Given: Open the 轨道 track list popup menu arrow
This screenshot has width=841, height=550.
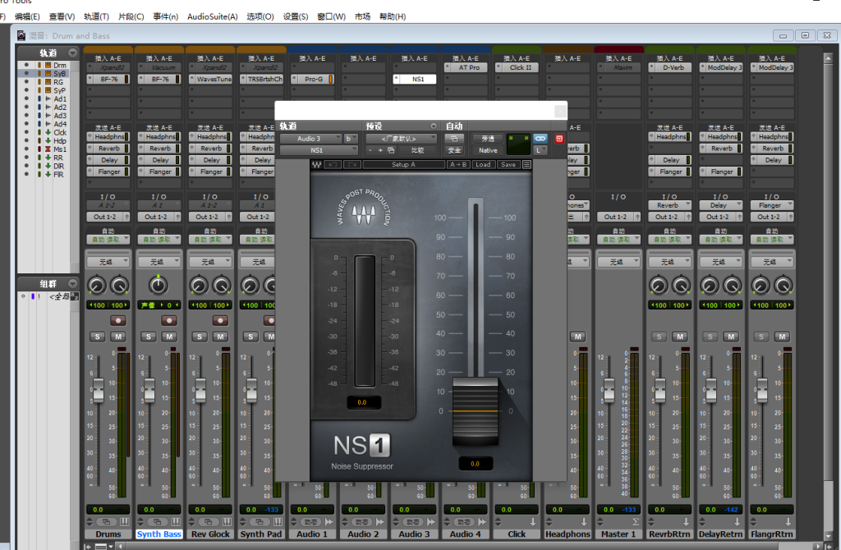Looking at the screenshot, I should pos(72,53).
